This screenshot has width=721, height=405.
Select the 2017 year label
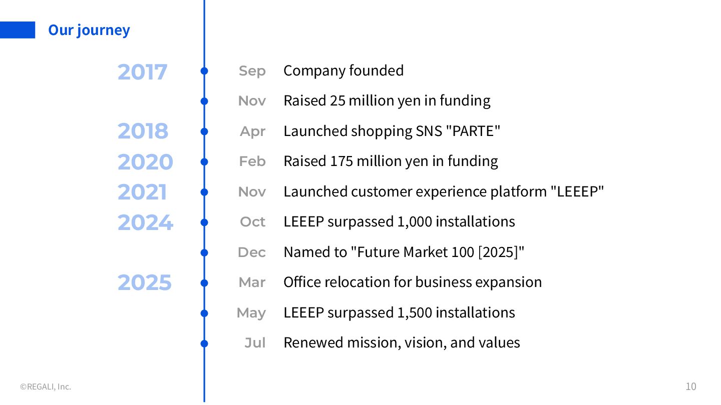[x=142, y=72]
